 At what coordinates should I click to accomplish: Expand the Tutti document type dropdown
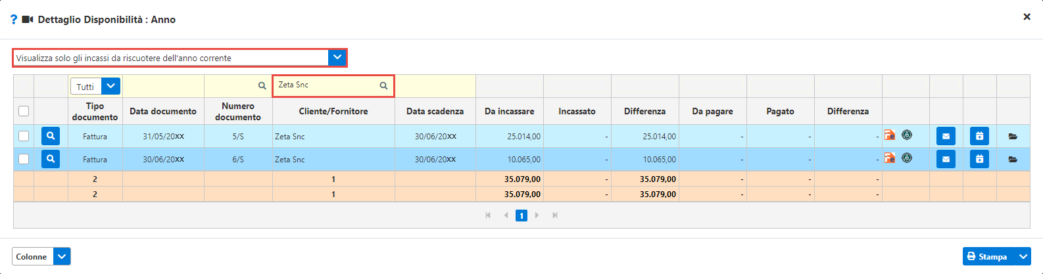pos(111,86)
